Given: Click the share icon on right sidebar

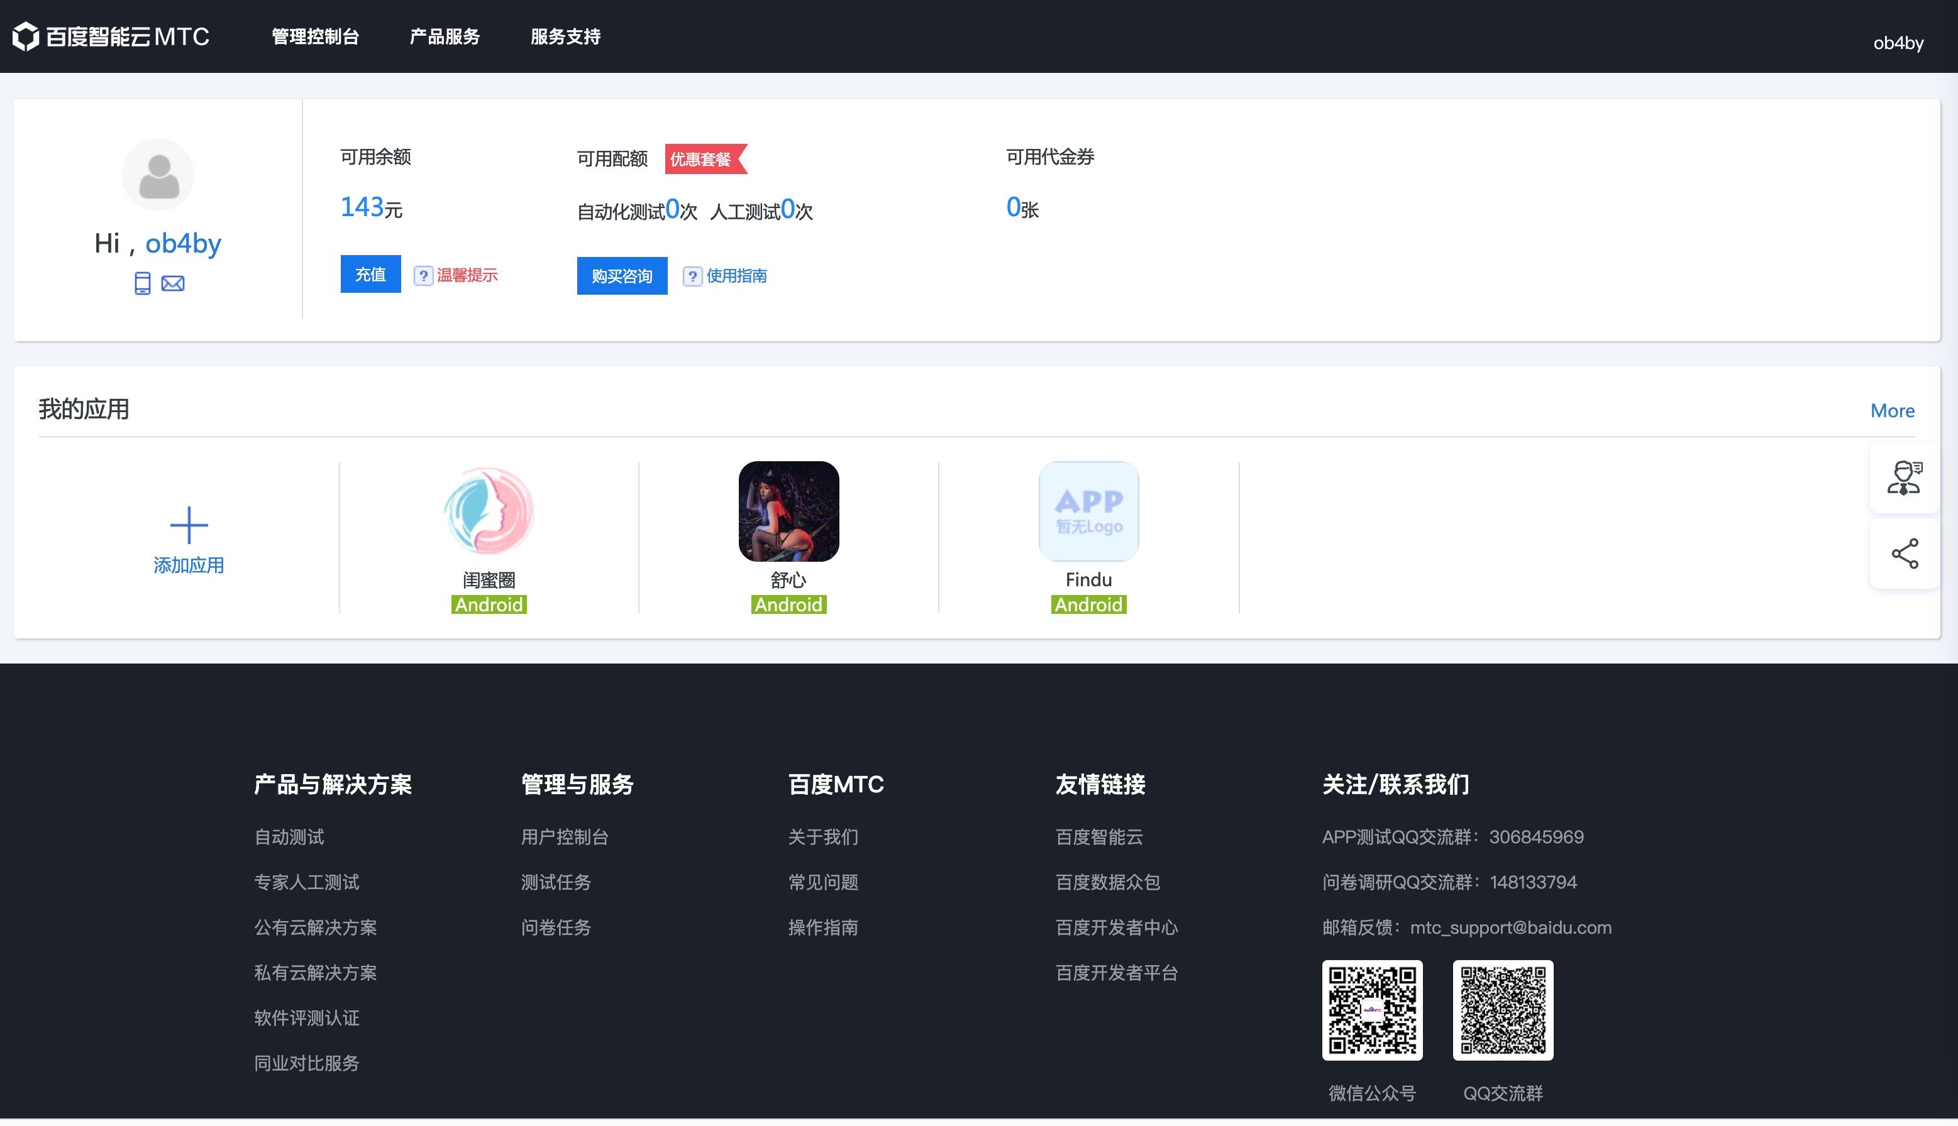Looking at the screenshot, I should tap(1904, 554).
